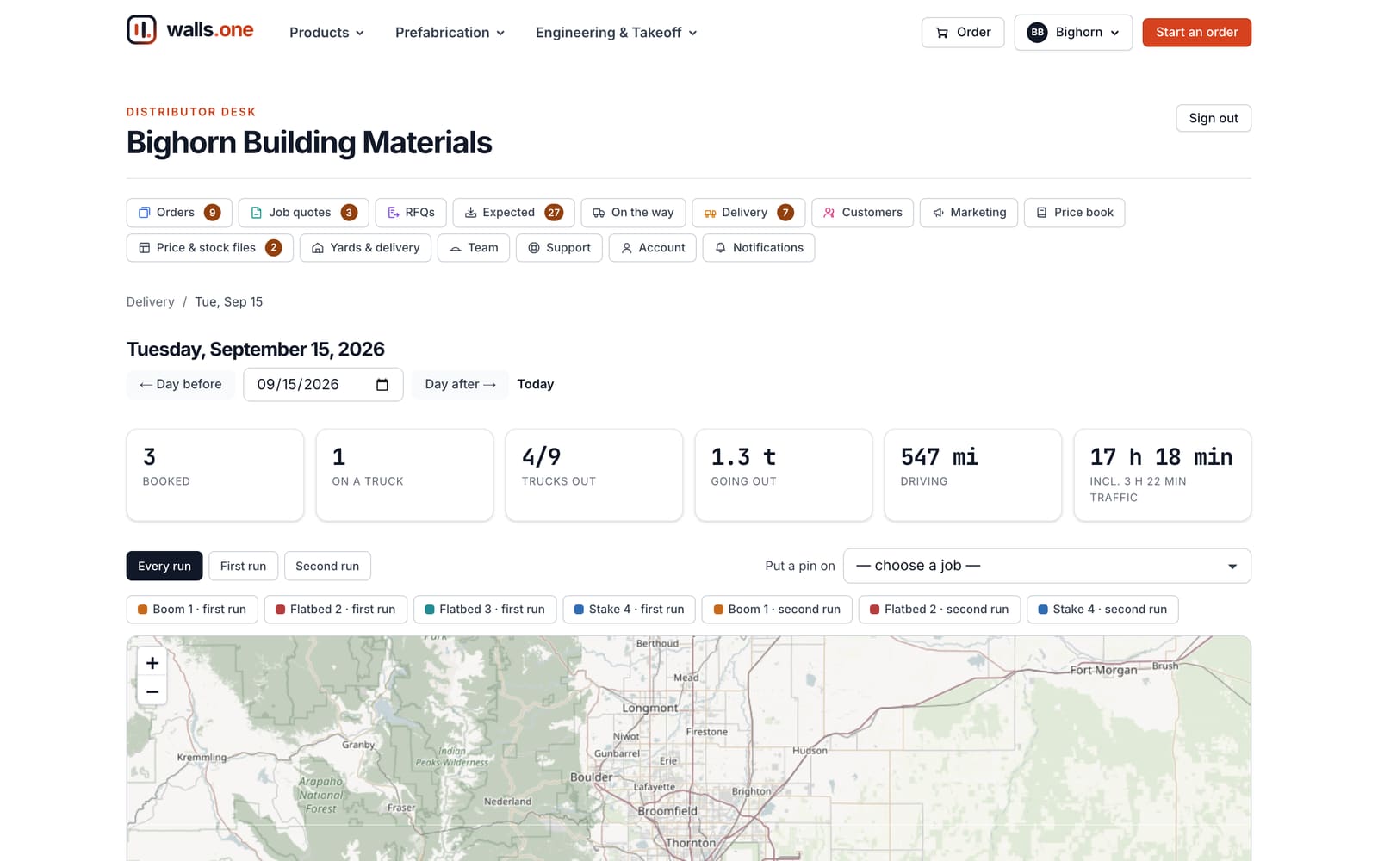Toggle Flatbed 2 first run chip
1378x861 pixels.
coord(336,610)
